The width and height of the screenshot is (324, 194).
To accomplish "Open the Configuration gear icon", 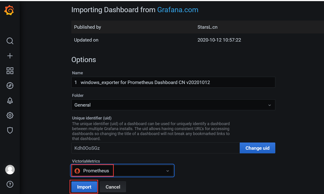I will 10,115.
